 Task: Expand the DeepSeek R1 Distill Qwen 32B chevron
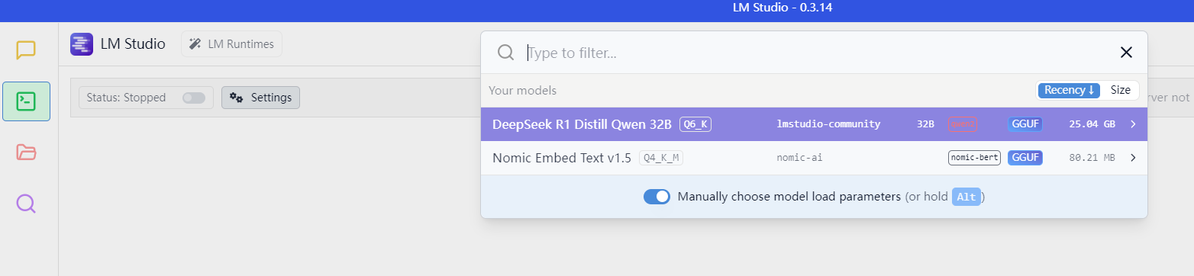1133,124
